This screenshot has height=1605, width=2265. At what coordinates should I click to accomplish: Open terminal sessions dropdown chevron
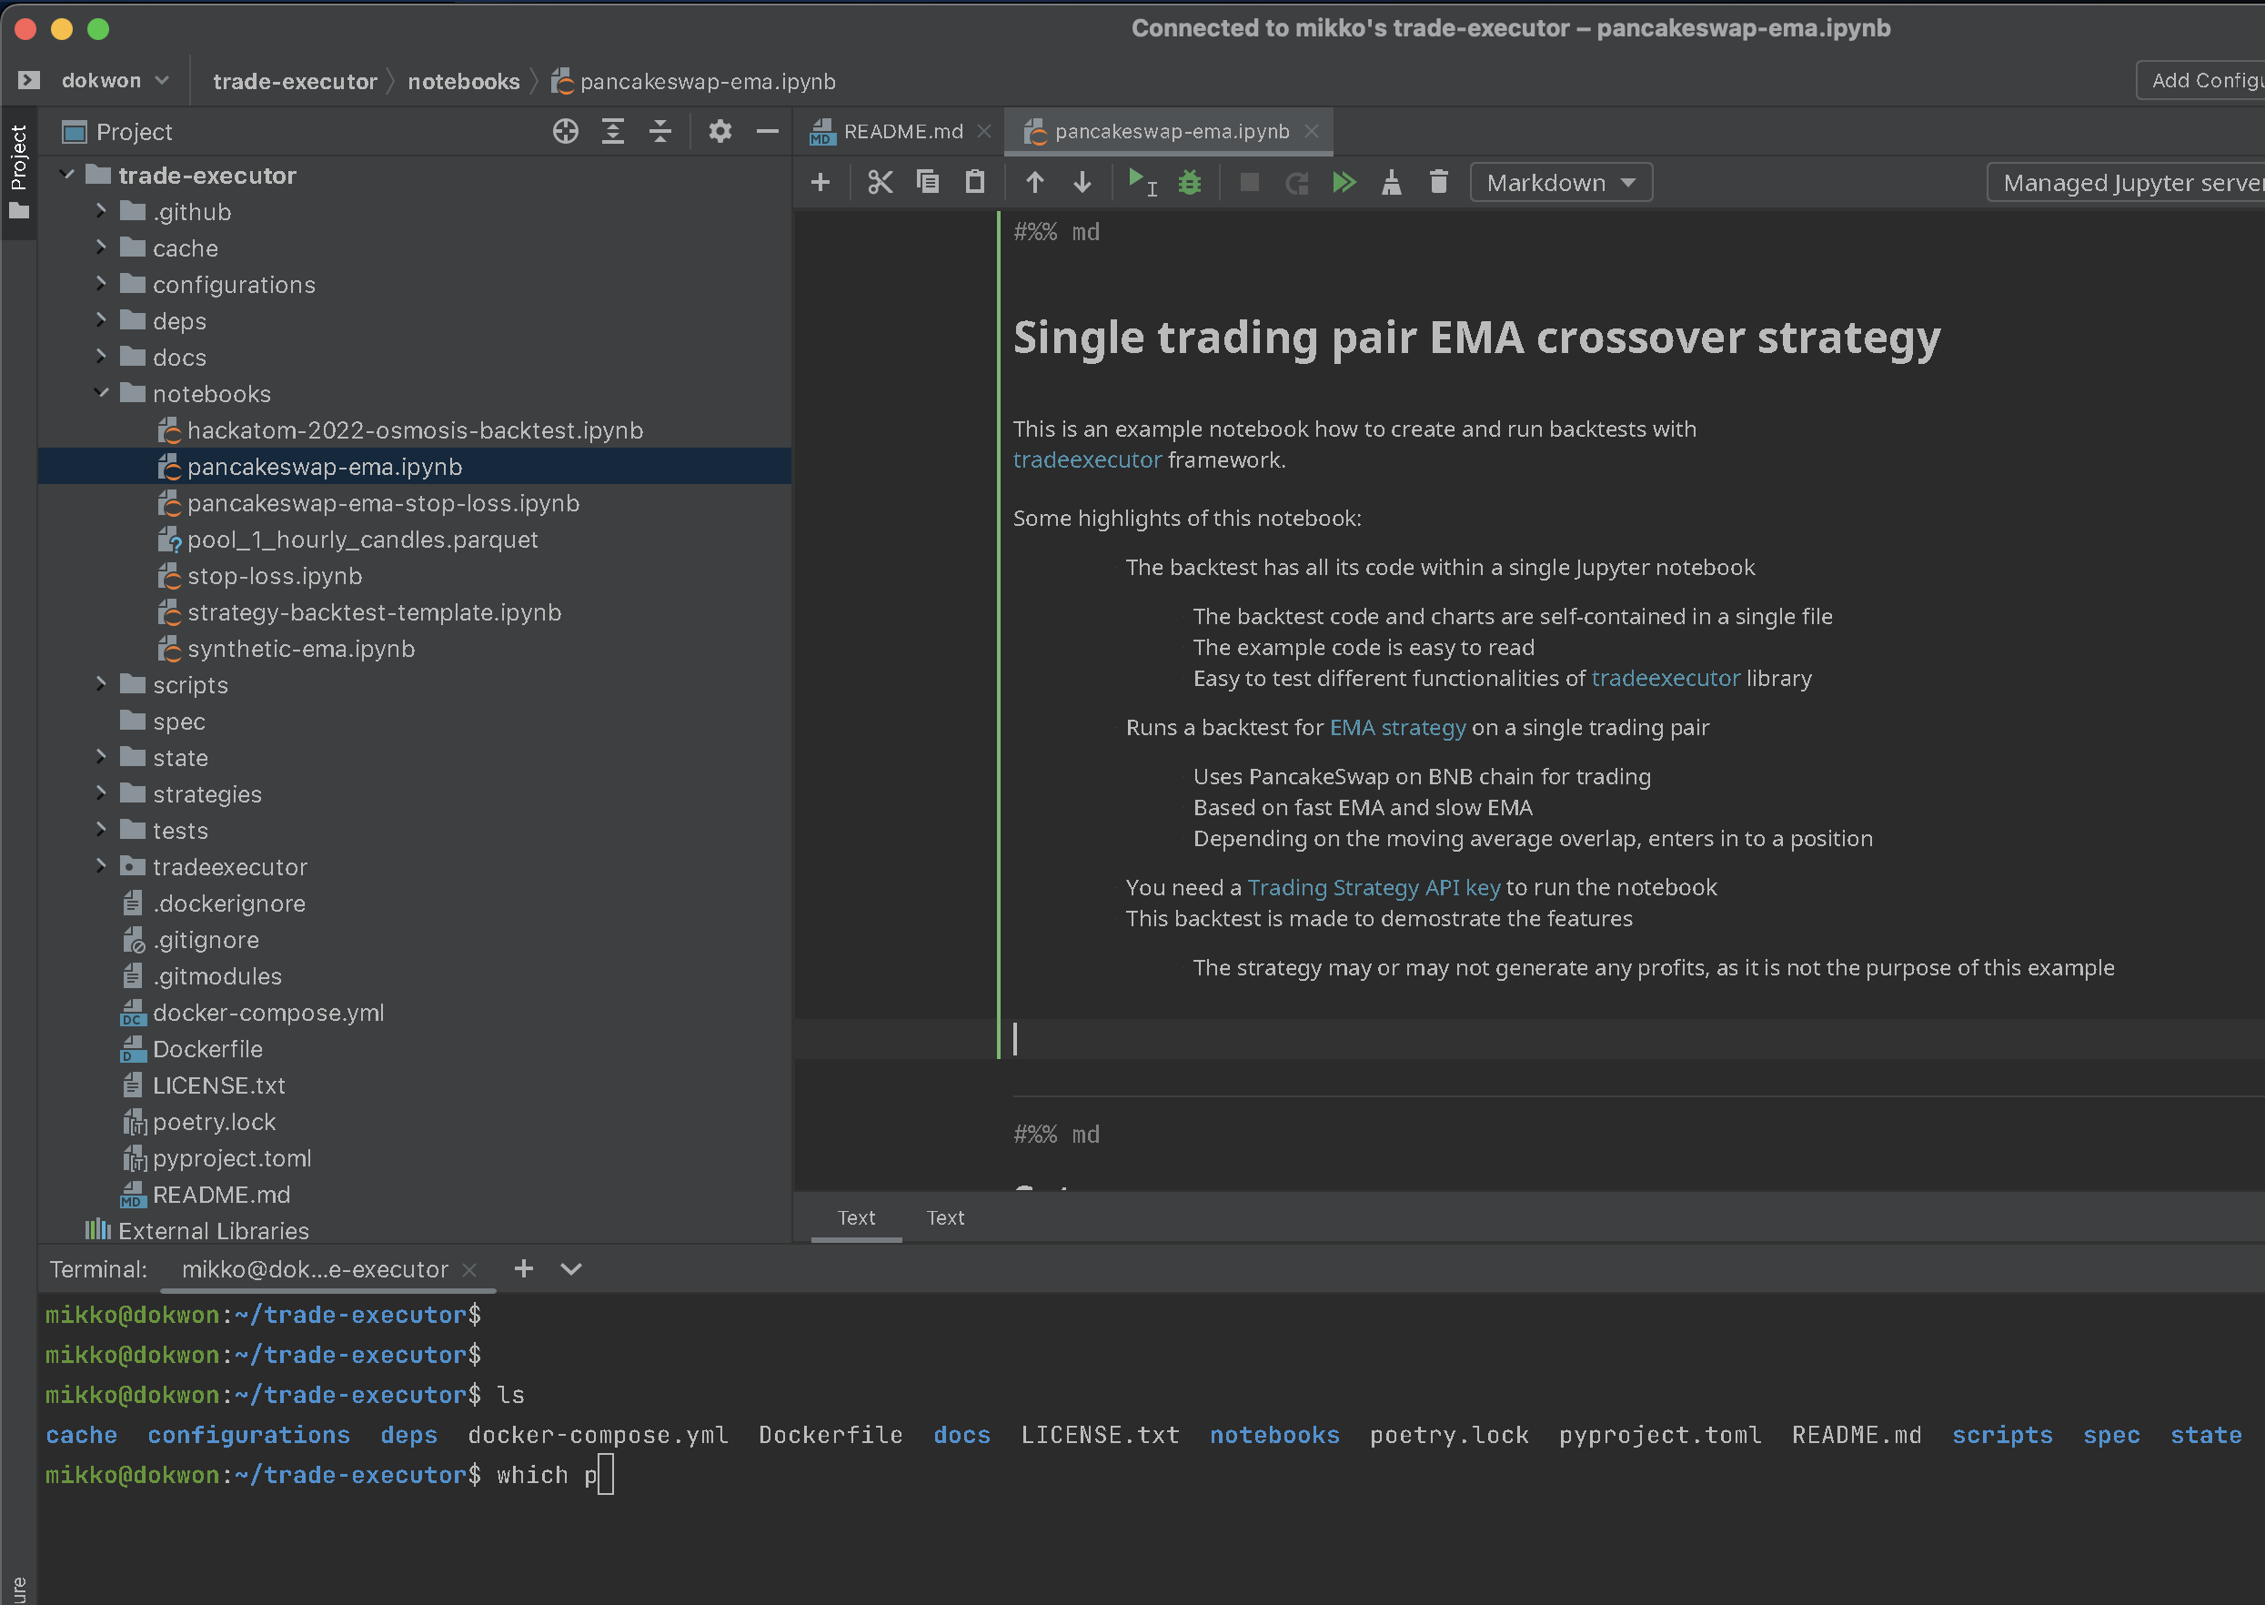tap(571, 1269)
